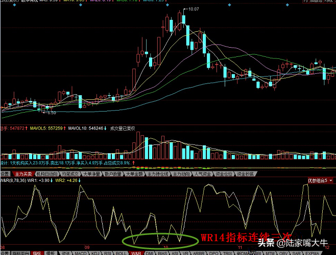Open the 主力买卖 indicator tab
The width and height of the screenshot is (336, 255).
coord(23,174)
